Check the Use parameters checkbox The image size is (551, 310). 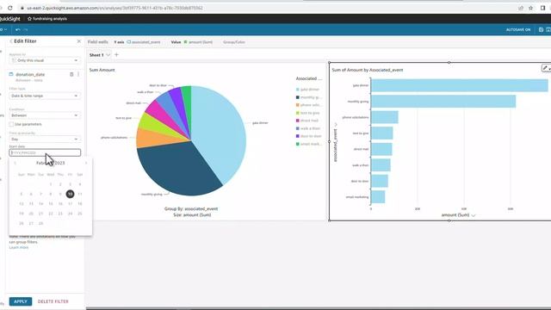[11, 124]
